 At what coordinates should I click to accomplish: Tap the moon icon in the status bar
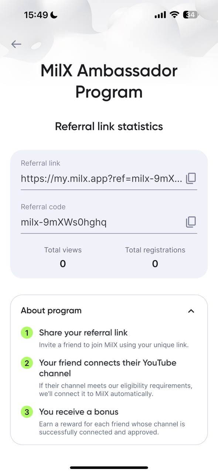pyautogui.click(x=54, y=14)
